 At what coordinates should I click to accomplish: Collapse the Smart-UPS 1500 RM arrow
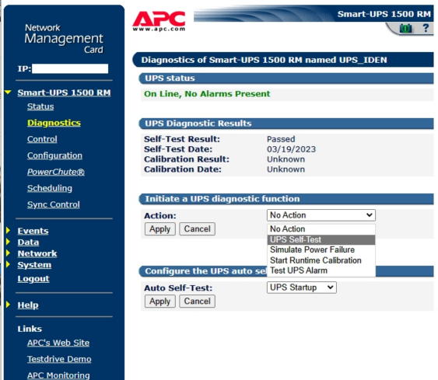(x=8, y=92)
